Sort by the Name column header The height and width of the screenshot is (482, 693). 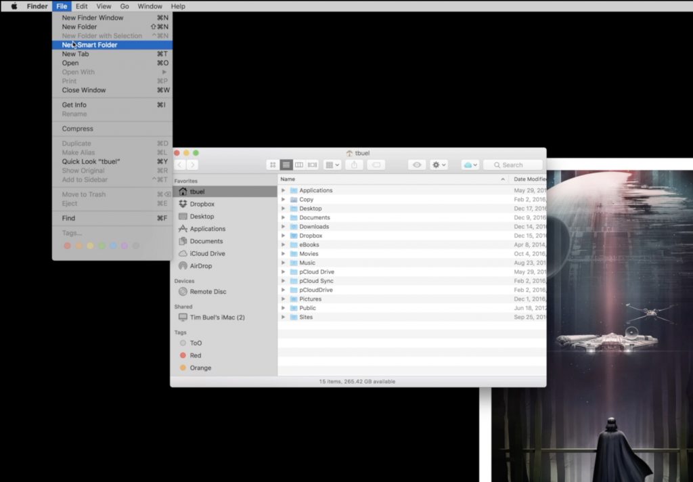[x=393, y=179]
